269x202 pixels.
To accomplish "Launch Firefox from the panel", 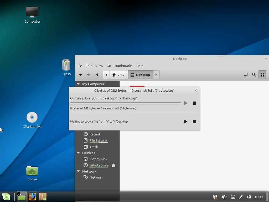I will pyautogui.click(x=32, y=197).
